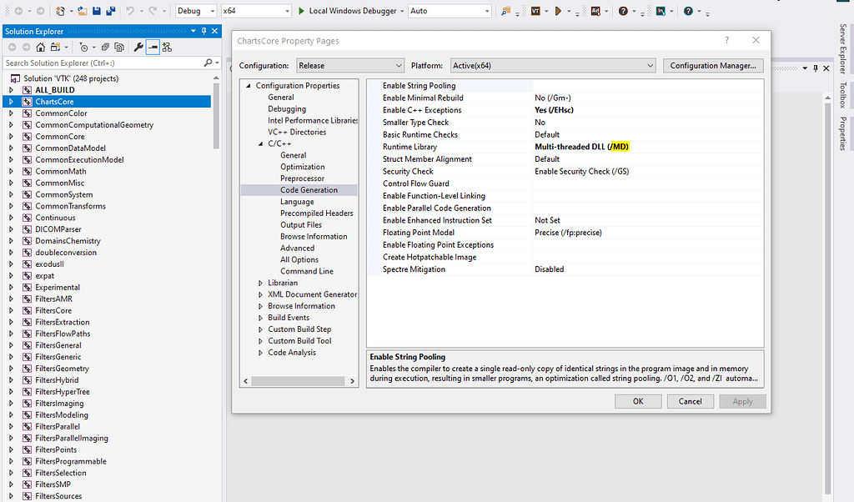Screen dimensions: 854x502
Task: Expand the Librarian node in property tree
Action: (x=260, y=283)
